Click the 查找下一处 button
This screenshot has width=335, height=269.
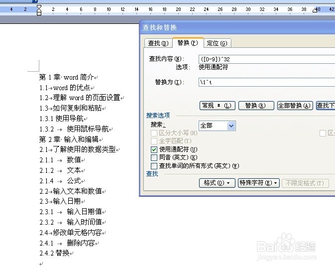coord(326,106)
